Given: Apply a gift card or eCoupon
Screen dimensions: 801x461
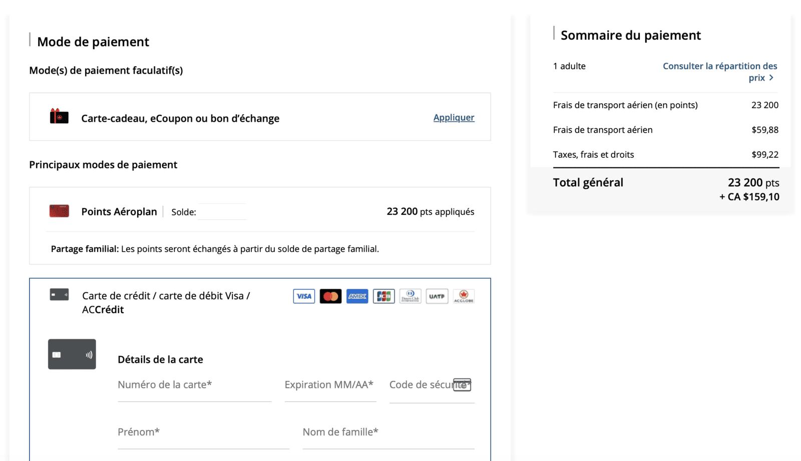Looking at the screenshot, I should click(454, 117).
